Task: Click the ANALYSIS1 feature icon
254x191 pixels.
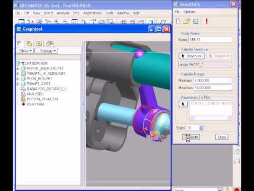Action: point(23,94)
